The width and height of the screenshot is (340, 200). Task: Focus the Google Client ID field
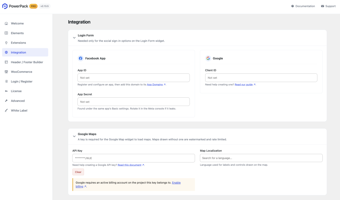pos(261,78)
